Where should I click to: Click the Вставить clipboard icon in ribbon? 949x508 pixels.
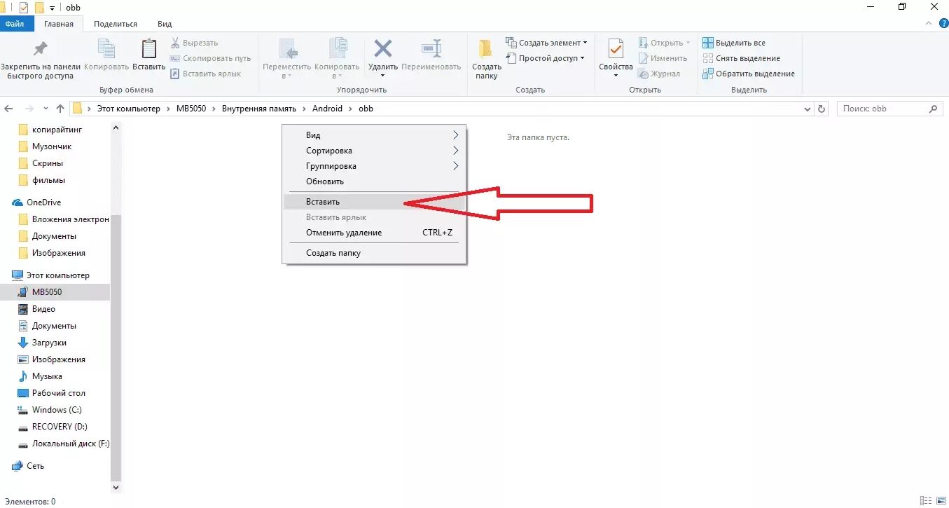148,48
